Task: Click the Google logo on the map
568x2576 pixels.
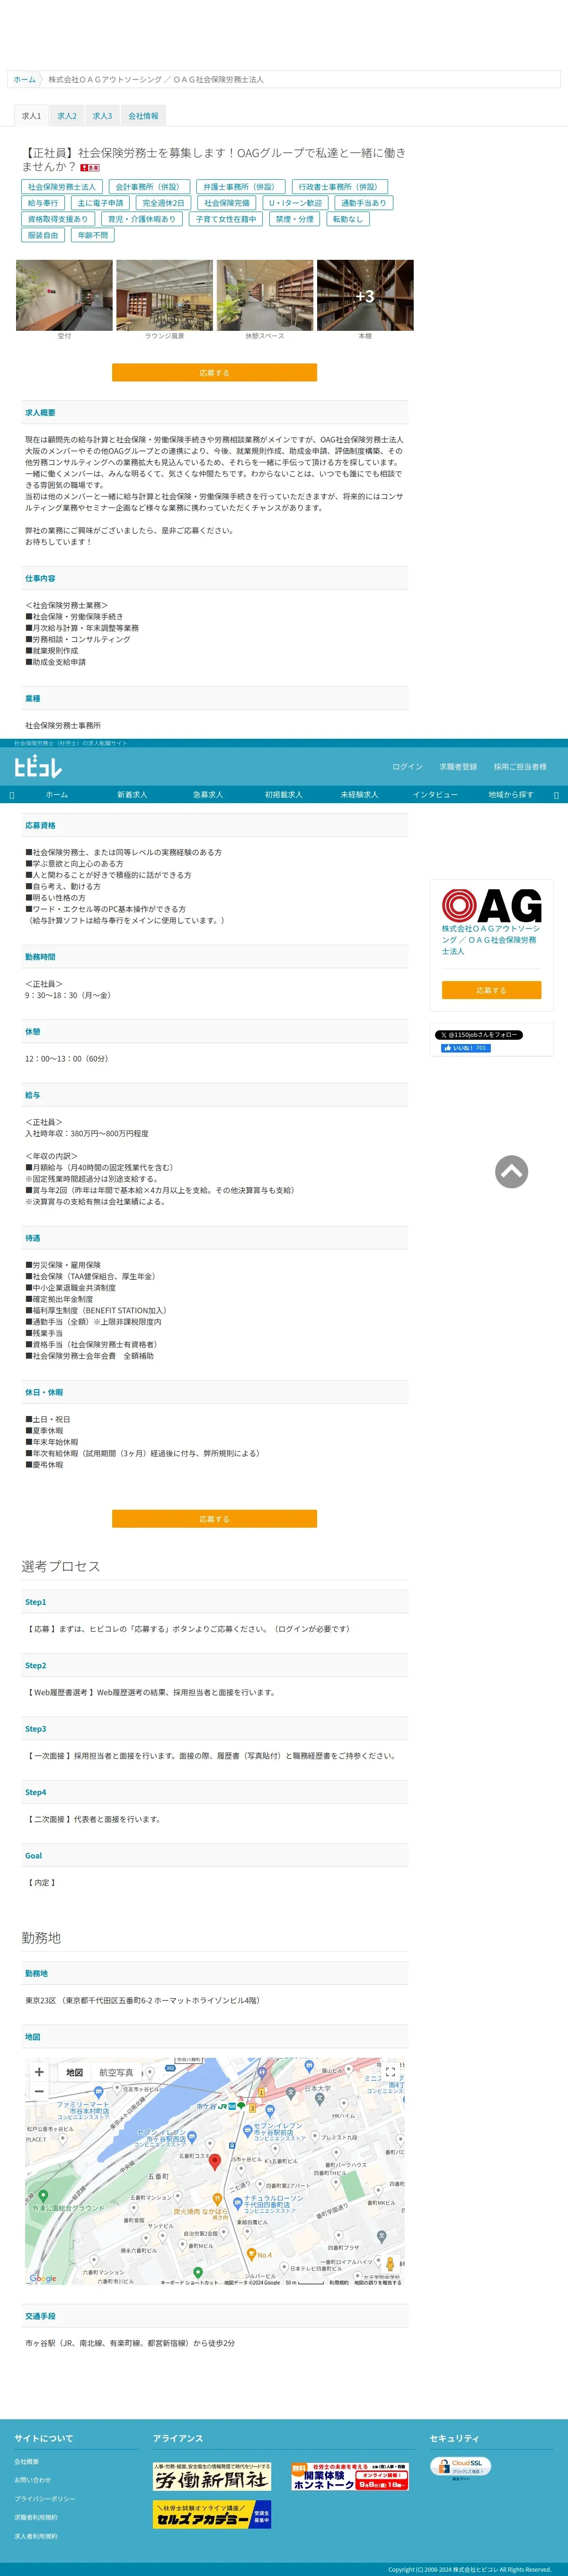Action: point(43,2278)
